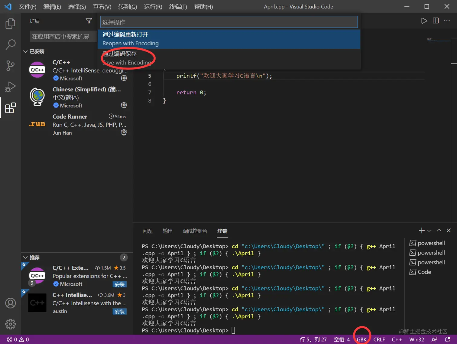Open the 运行(R) menu
Image resolution: width=457 pixels, height=344 pixels.
pos(153,7)
